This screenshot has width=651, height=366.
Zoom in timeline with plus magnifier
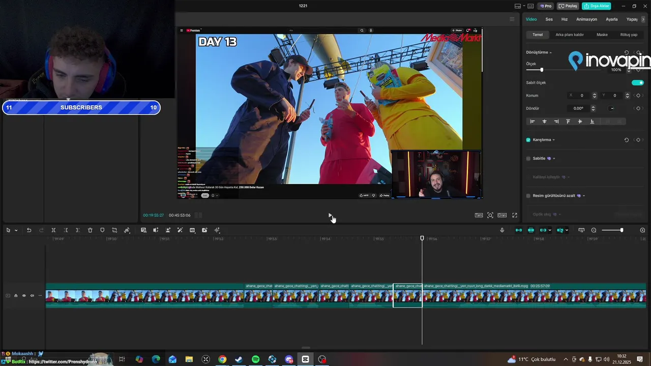tap(642, 230)
